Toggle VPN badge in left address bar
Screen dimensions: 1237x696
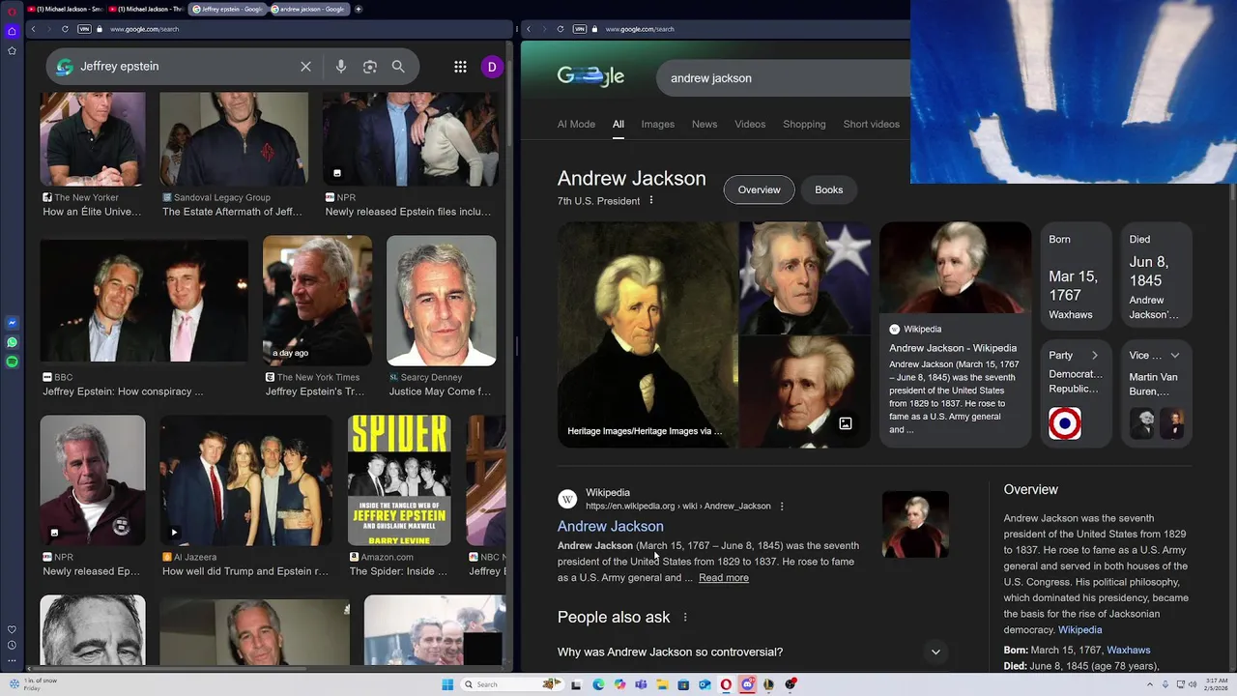click(x=84, y=29)
